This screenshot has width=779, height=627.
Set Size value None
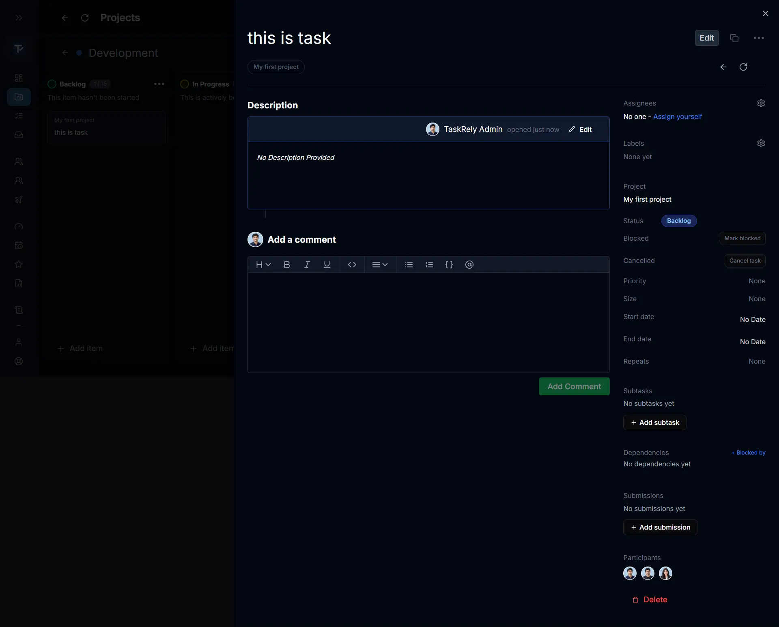[757, 299]
